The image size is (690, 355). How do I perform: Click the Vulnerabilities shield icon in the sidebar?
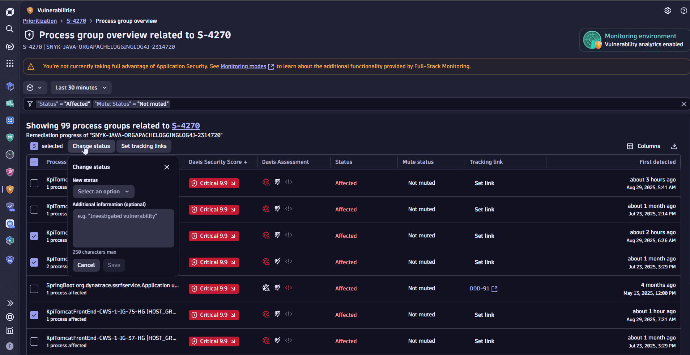[x=10, y=189]
